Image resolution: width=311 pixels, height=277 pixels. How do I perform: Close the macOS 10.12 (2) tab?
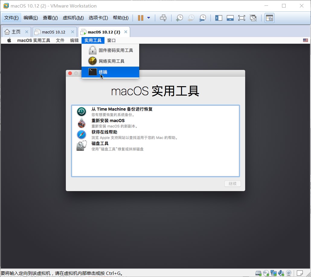pos(126,32)
